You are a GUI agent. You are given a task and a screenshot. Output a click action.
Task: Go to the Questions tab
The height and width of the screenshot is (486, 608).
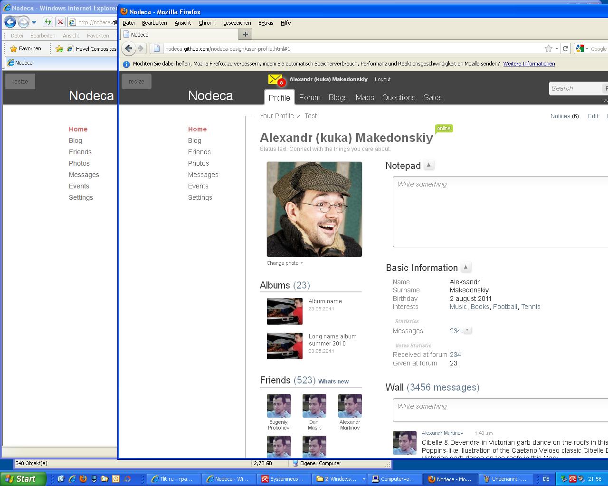click(399, 97)
